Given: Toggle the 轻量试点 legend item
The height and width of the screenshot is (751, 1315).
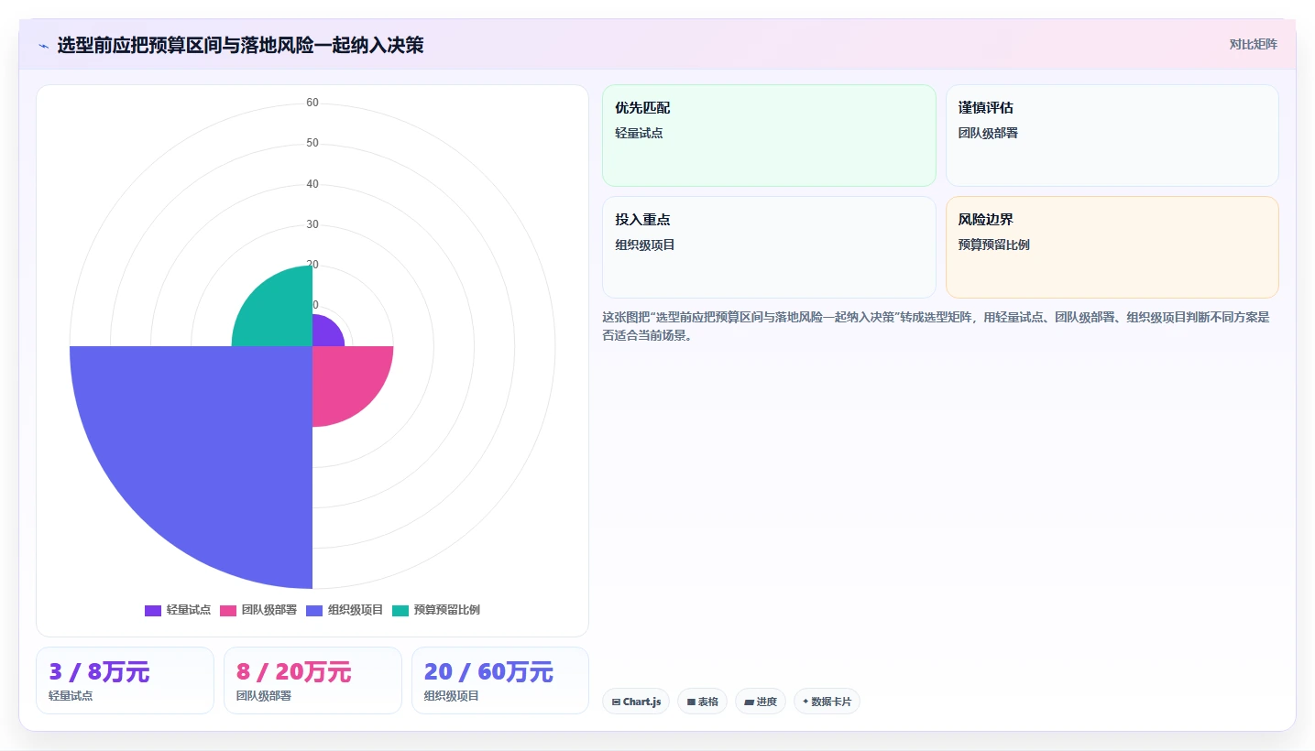Looking at the screenshot, I should pyautogui.click(x=178, y=610).
